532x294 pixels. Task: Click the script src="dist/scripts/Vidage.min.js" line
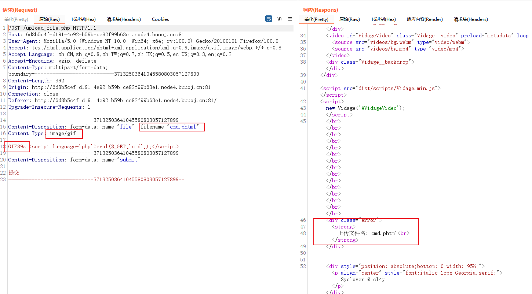pos(380,88)
